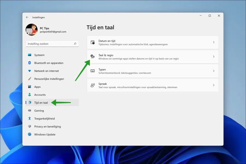Select Netwerk en internet in sidebar
Viewport: 246px width, 164px height.
click(x=52, y=71)
